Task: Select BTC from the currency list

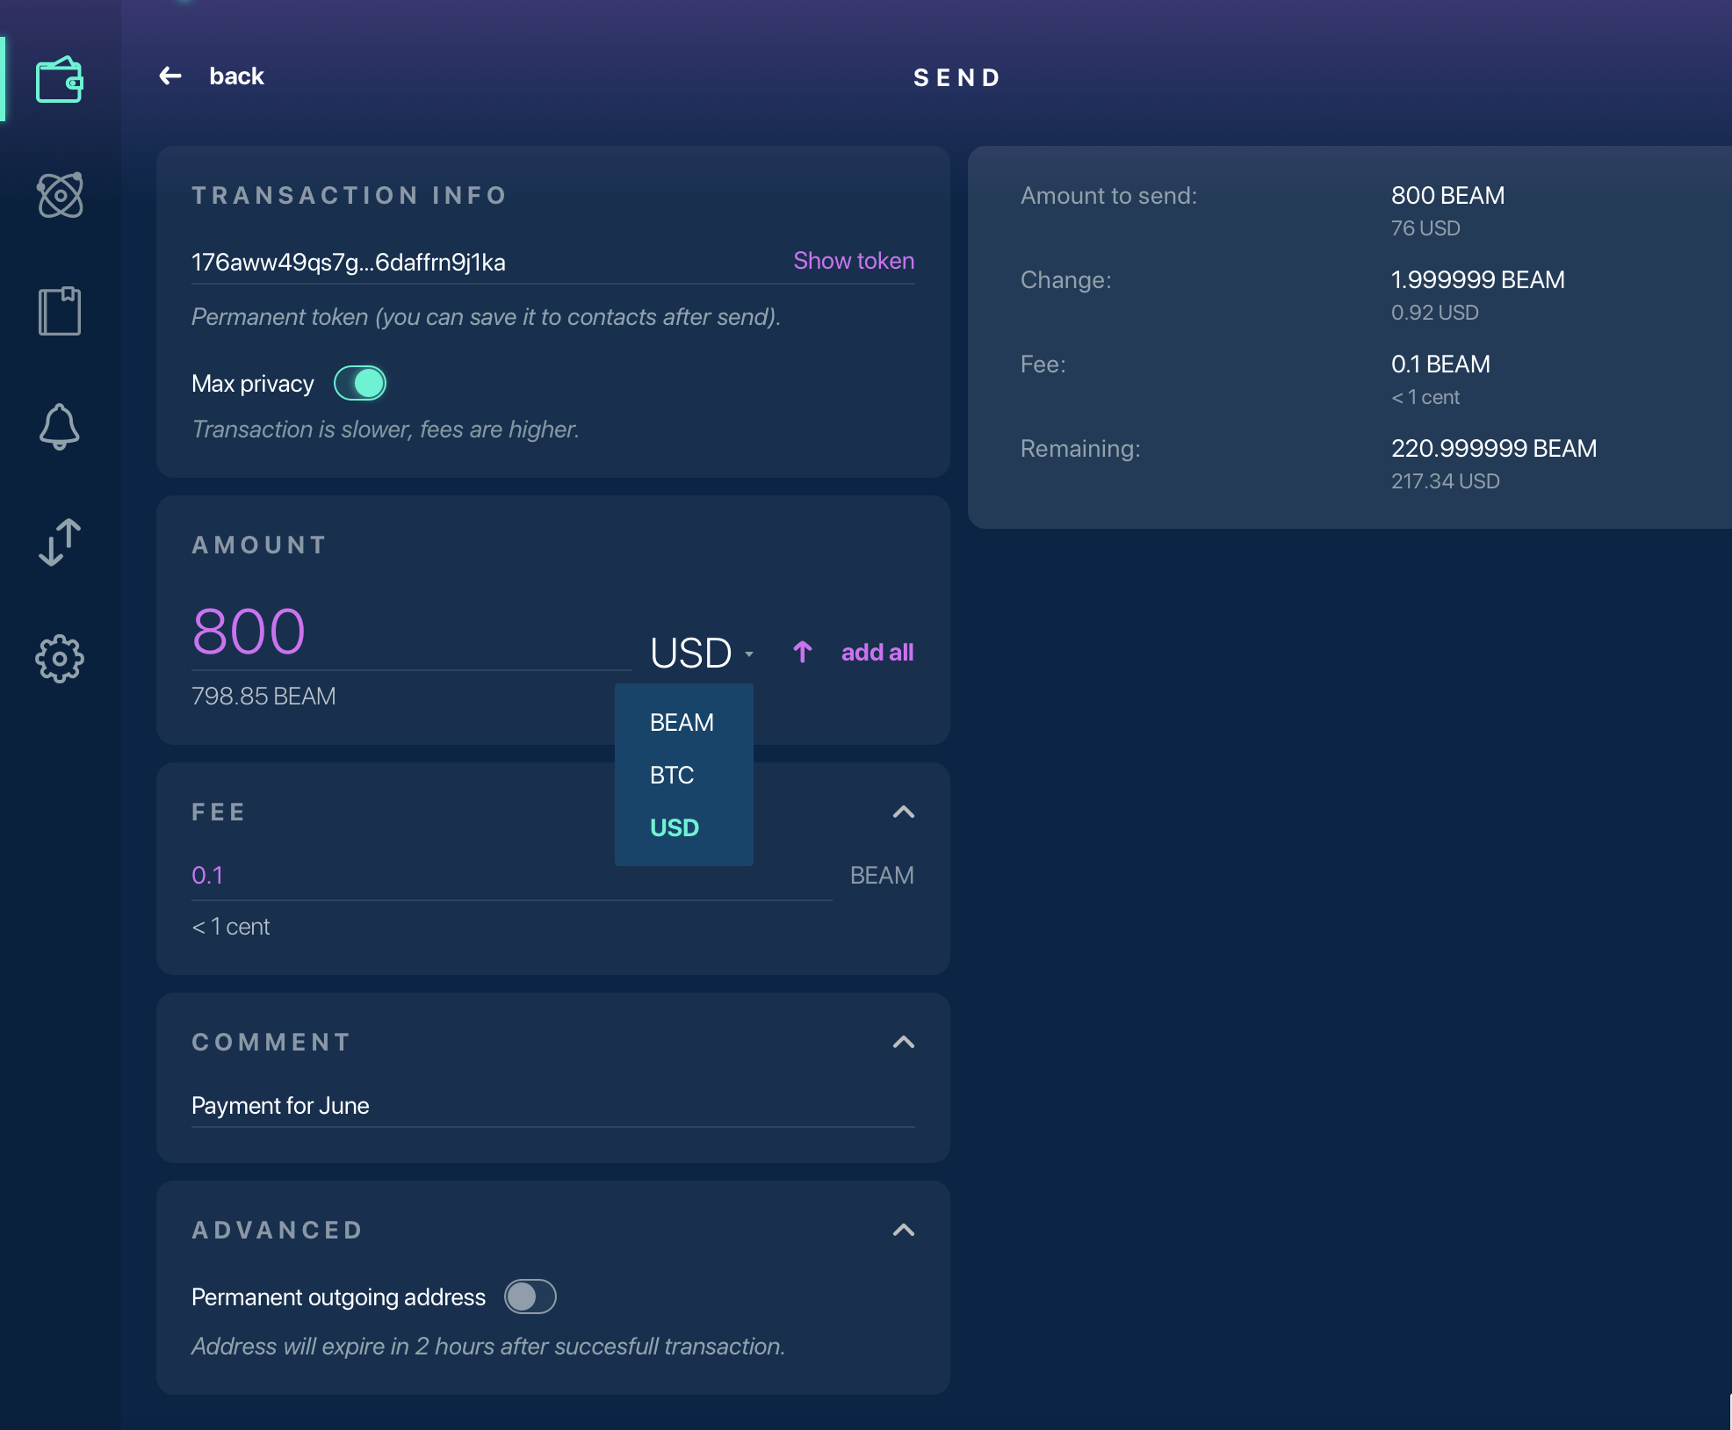Action: tap(671, 774)
